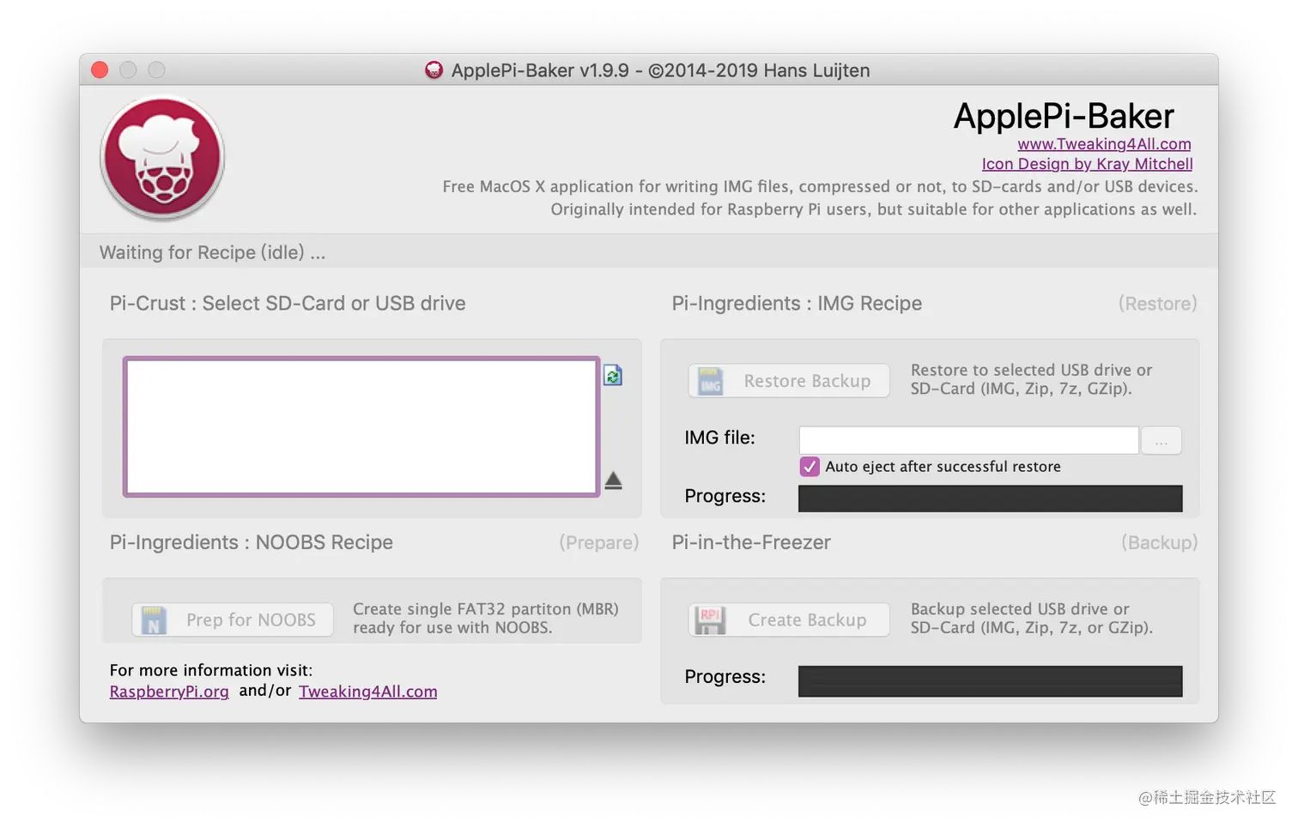1298x828 pixels.
Task: Click the ApplePi-Baker title text
Action: pos(1064,116)
